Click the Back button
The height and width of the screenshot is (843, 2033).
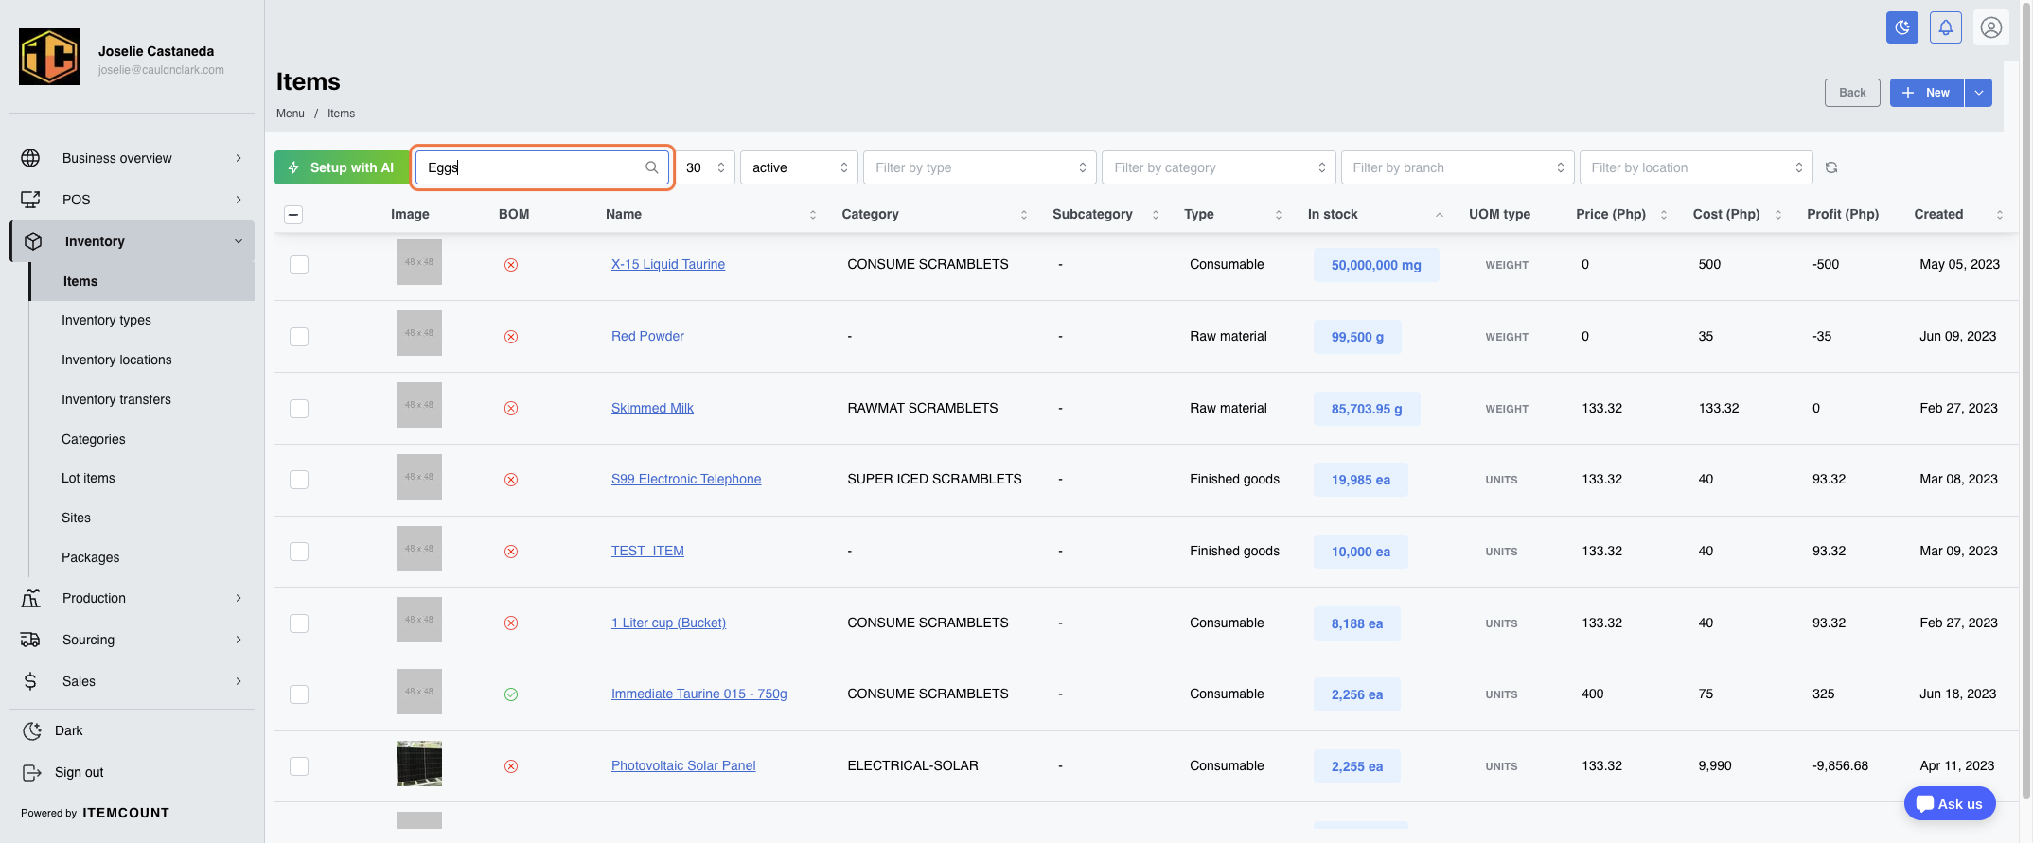1852,93
